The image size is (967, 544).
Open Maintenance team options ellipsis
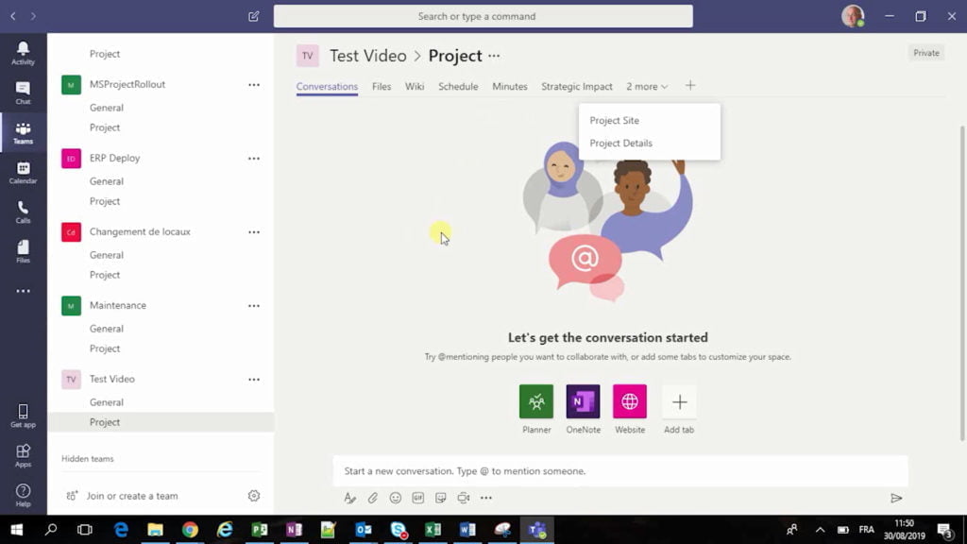pyautogui.click(x=253, y=305)
